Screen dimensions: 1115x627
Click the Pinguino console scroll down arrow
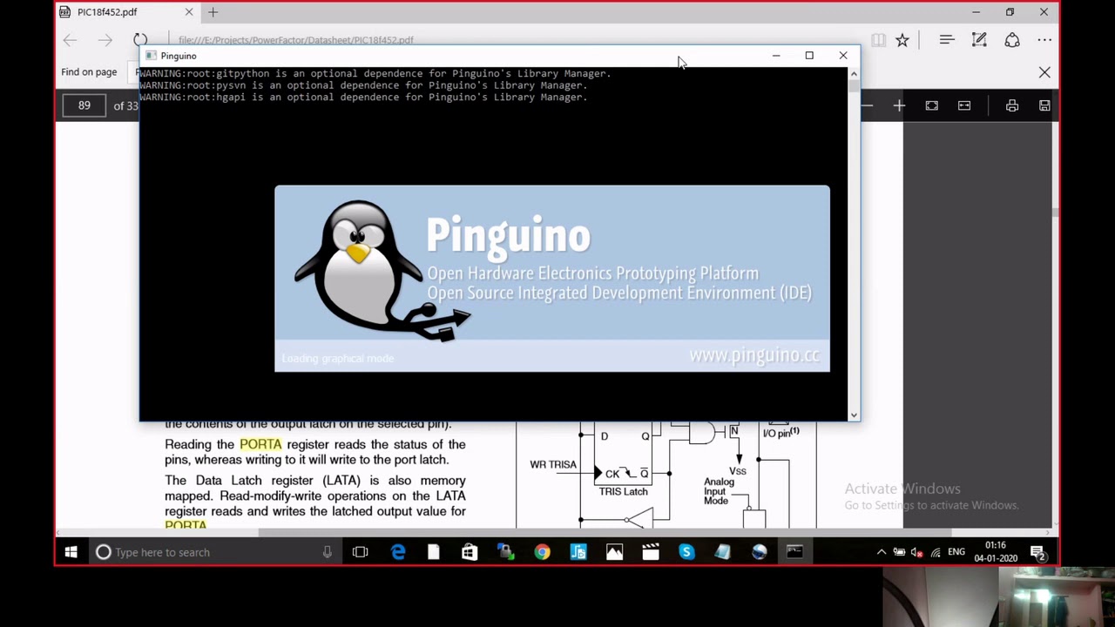[854, 415]
